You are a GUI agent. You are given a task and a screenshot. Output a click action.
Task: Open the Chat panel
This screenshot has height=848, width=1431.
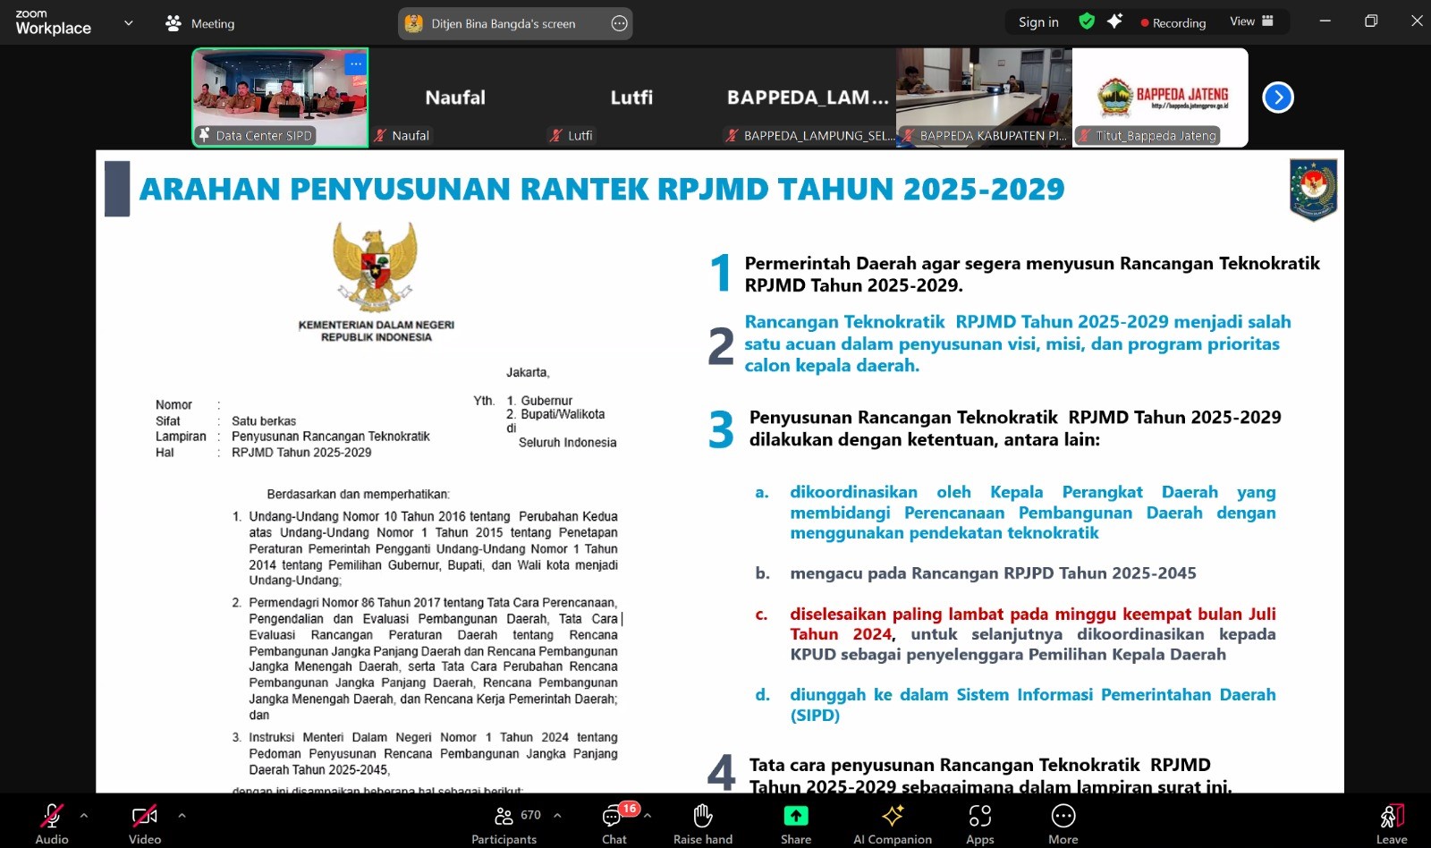(x=614, y=823)
